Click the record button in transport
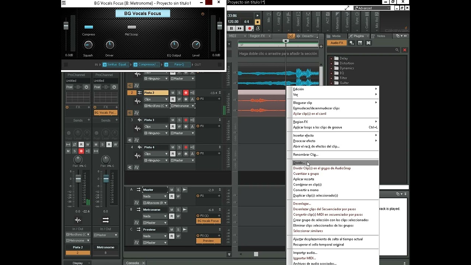This screenshot has height=265, width=471. click(x=250, y=28)
